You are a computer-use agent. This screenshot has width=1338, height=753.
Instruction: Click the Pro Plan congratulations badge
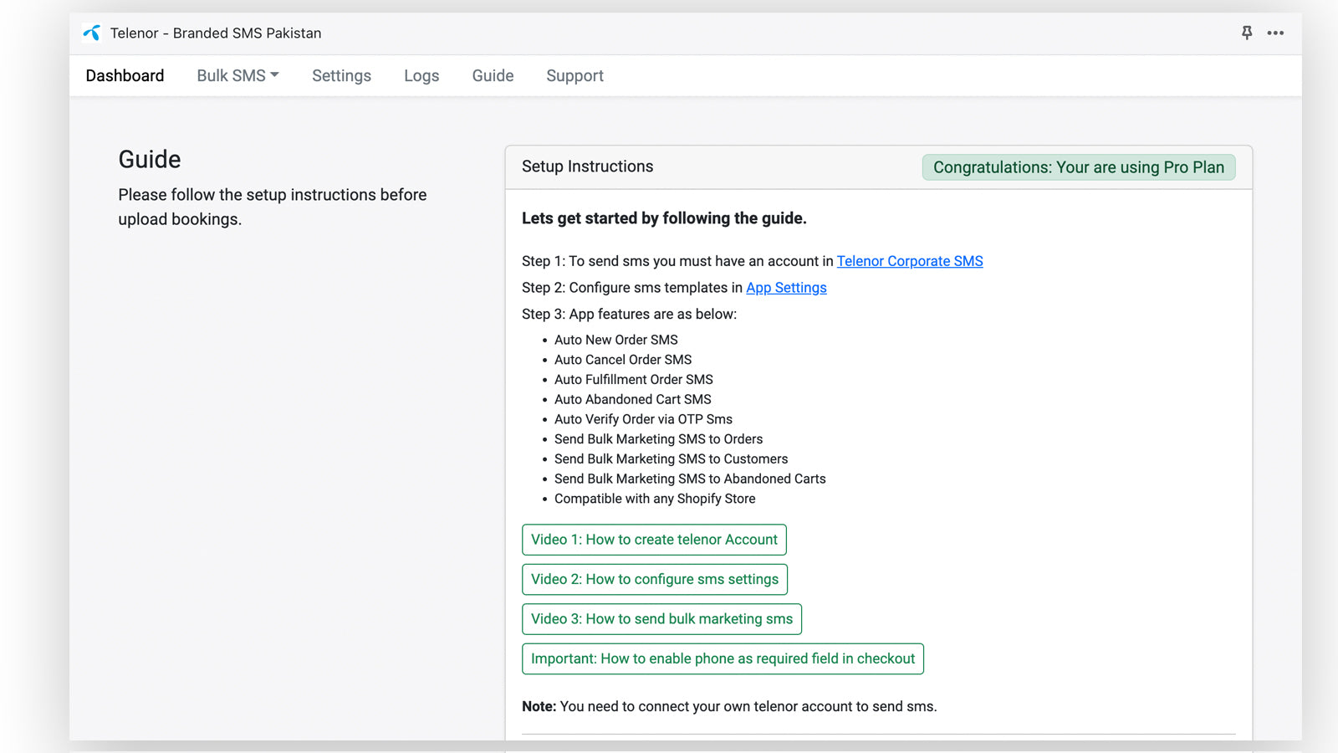pyautogui.click(x=1078, y=167)
